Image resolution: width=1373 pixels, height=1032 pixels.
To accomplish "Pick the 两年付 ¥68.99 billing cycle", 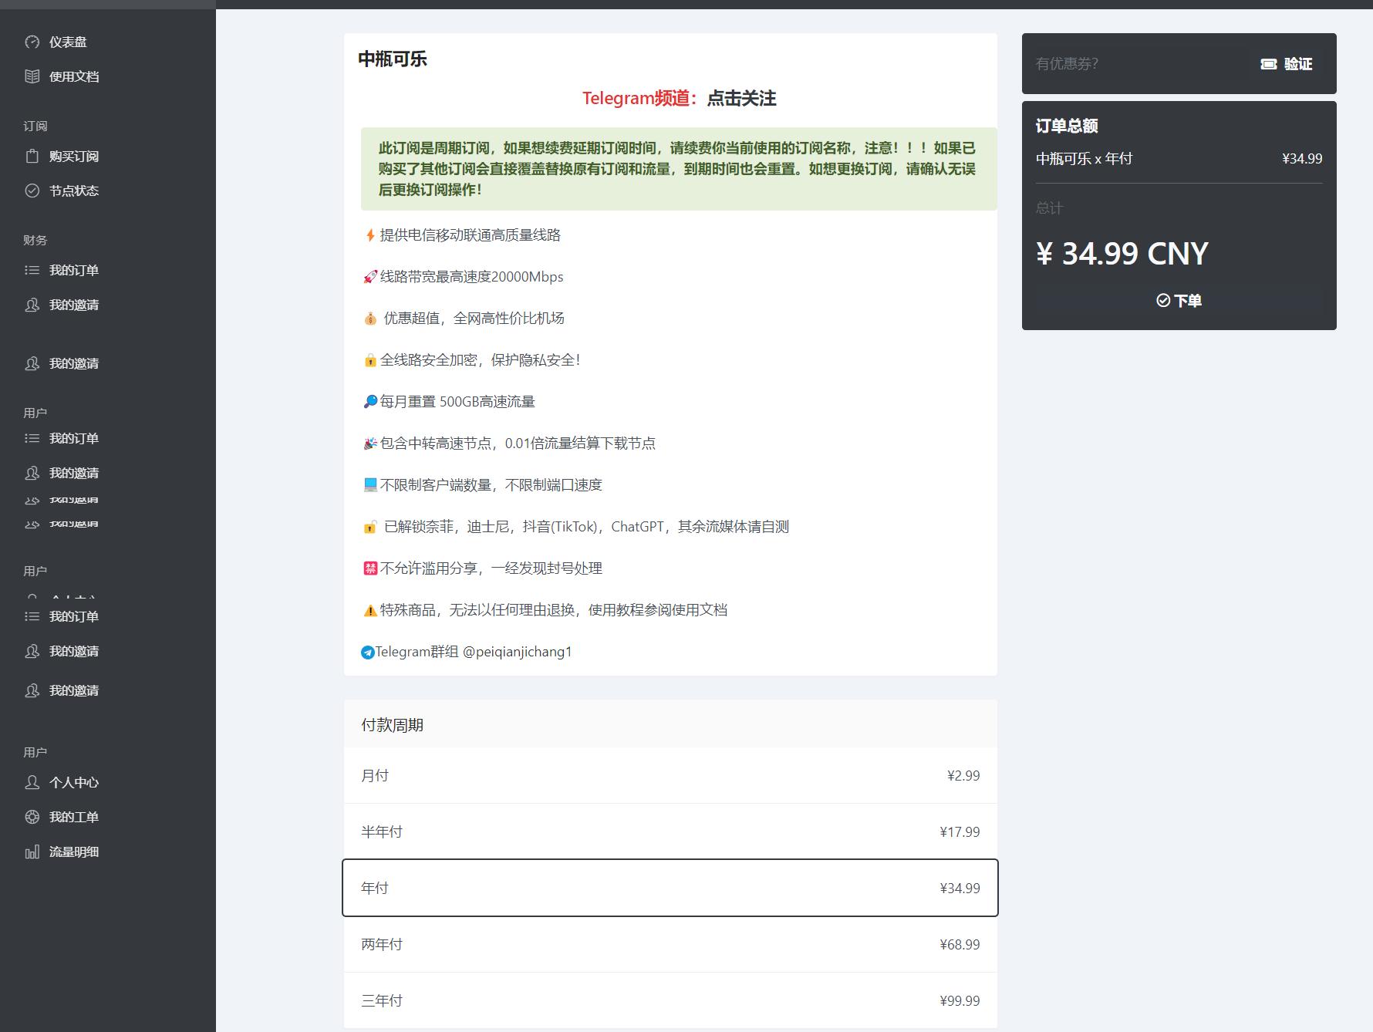I will pyautogui.click(x=670, y=944).
